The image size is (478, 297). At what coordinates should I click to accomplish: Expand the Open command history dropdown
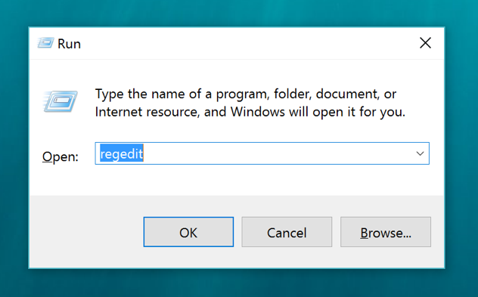click(x=420, y=153)
